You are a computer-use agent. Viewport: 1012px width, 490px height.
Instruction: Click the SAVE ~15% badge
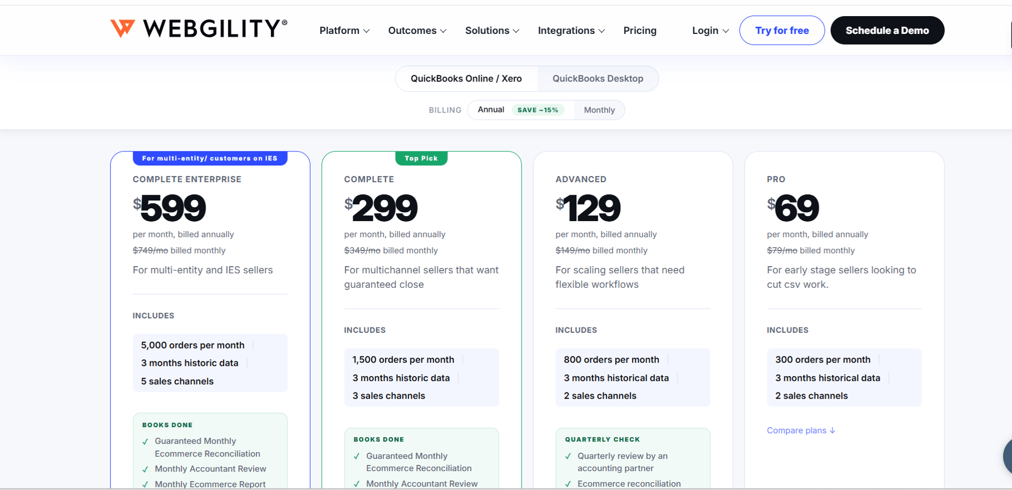pos(538,110)
